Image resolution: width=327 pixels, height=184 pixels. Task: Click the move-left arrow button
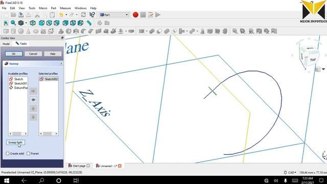[x=33, y=100]
